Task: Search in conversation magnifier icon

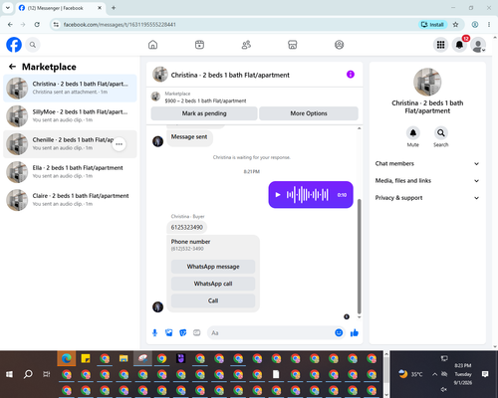Action: tap(440, 133)
